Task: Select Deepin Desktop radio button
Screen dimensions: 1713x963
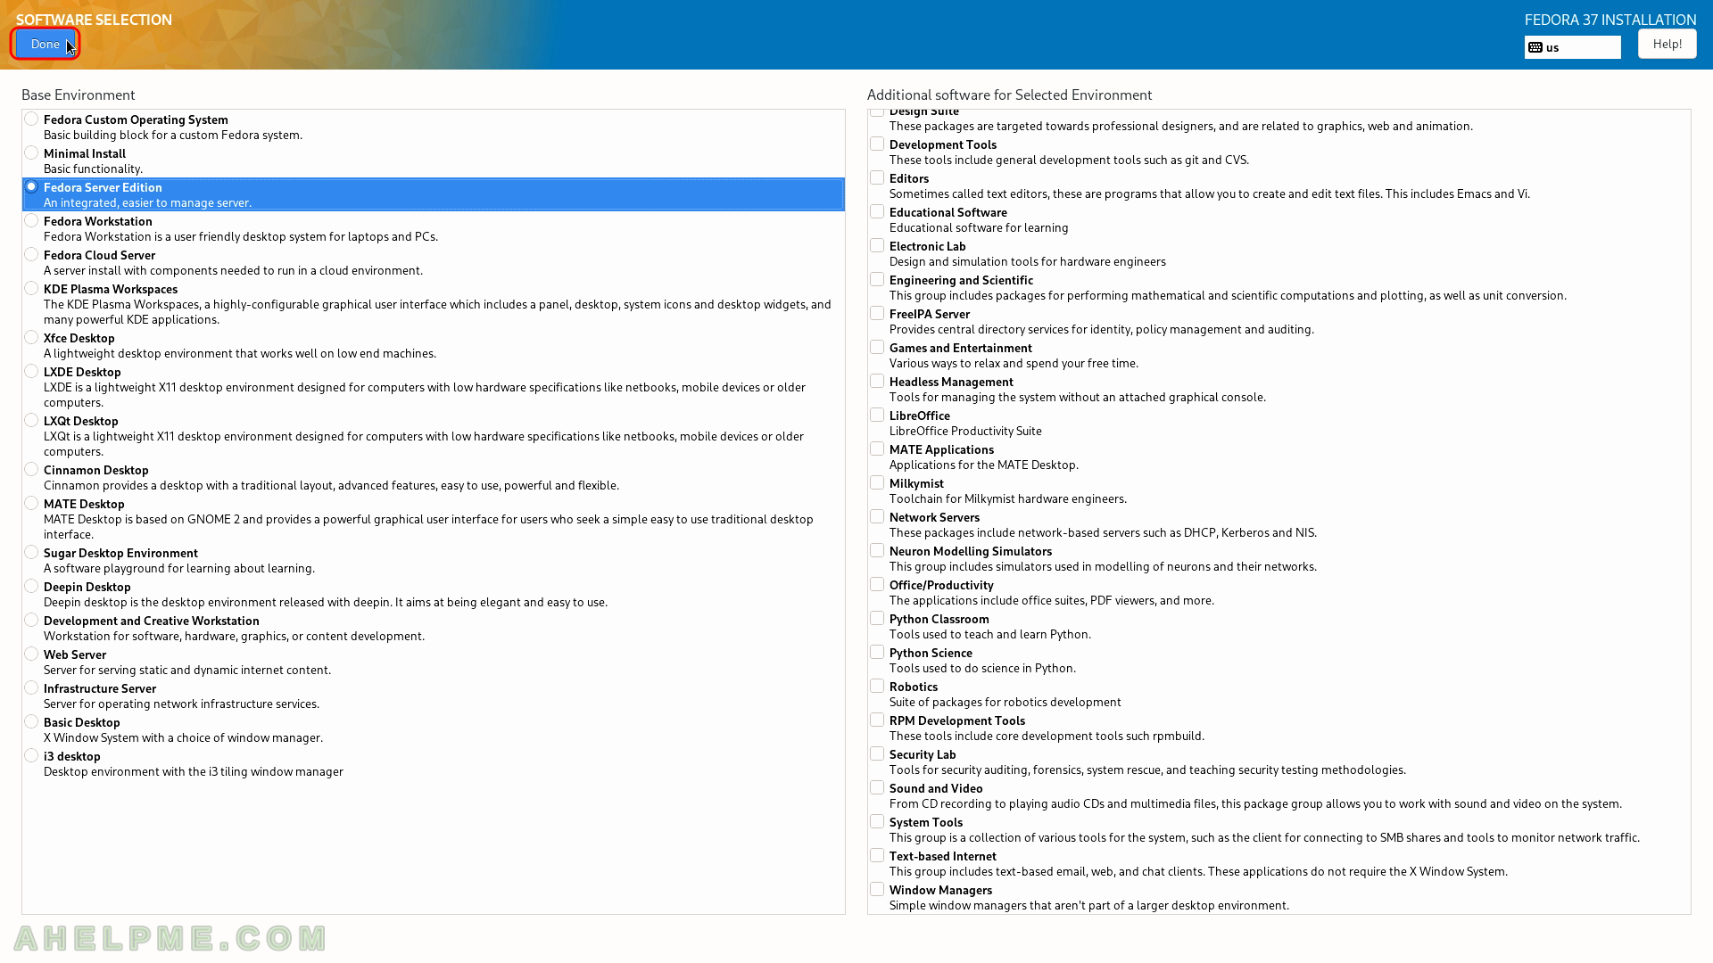Action: click(x=31, y=586)
